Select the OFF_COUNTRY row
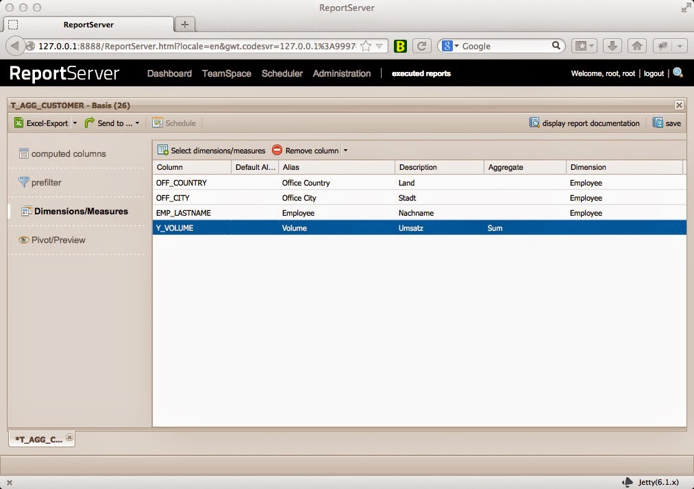 point(419,183)
